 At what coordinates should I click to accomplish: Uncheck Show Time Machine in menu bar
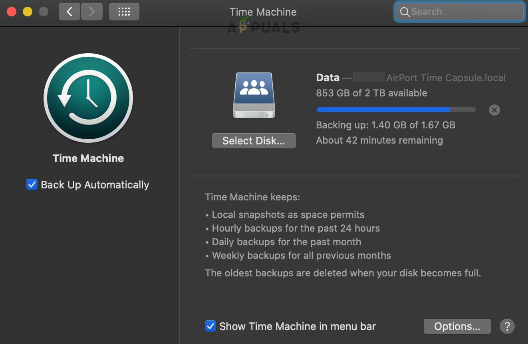(210, 326)
